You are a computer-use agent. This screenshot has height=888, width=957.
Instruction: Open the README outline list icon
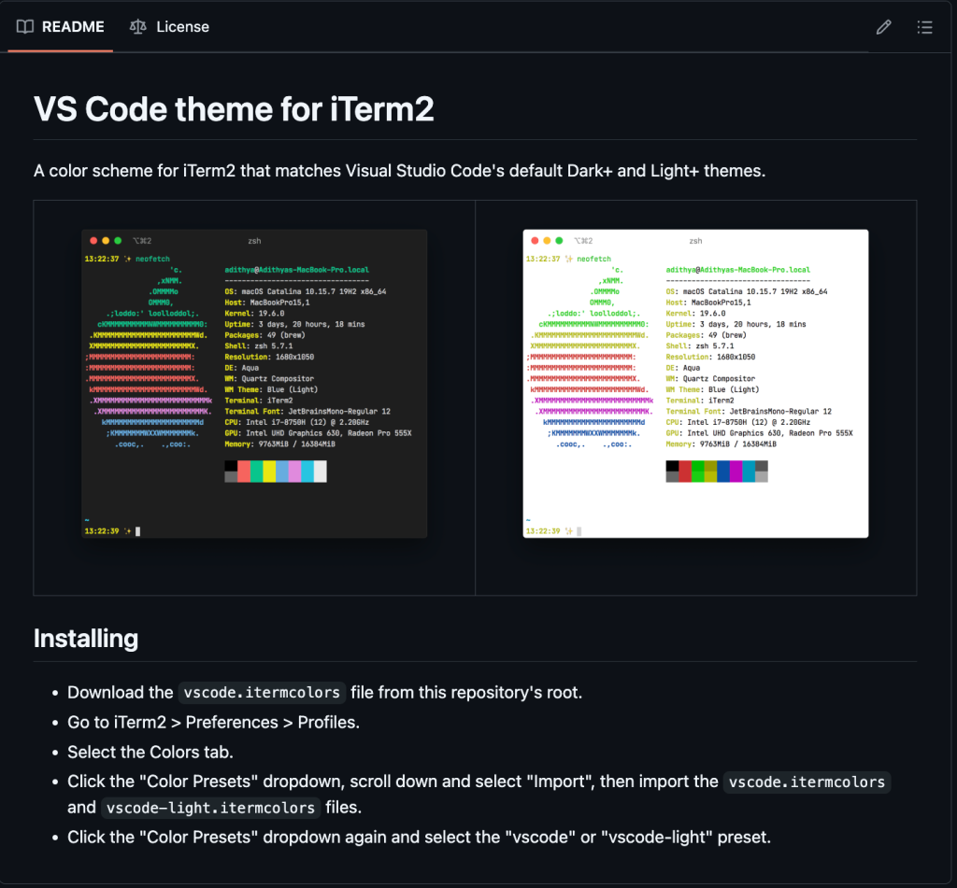pos(924,27)
